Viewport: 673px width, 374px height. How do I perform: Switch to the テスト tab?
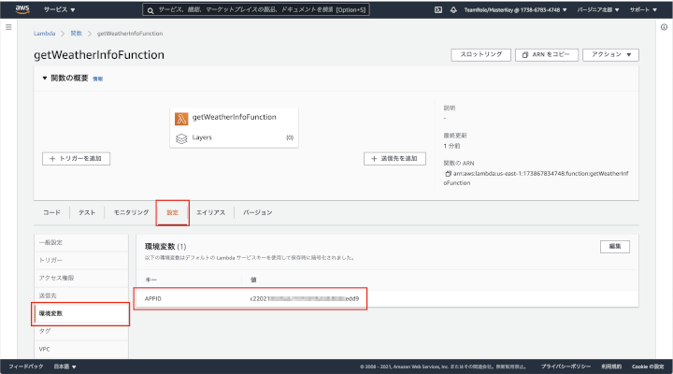pos(87,212)
